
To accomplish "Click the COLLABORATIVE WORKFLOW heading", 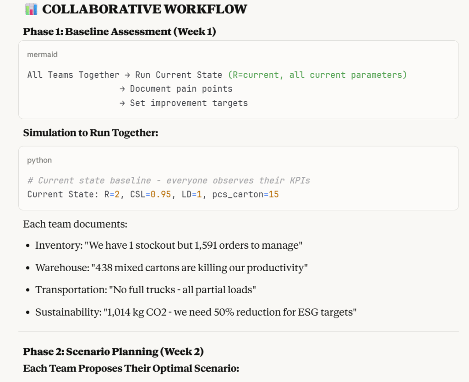I will [x=145, y=9].
